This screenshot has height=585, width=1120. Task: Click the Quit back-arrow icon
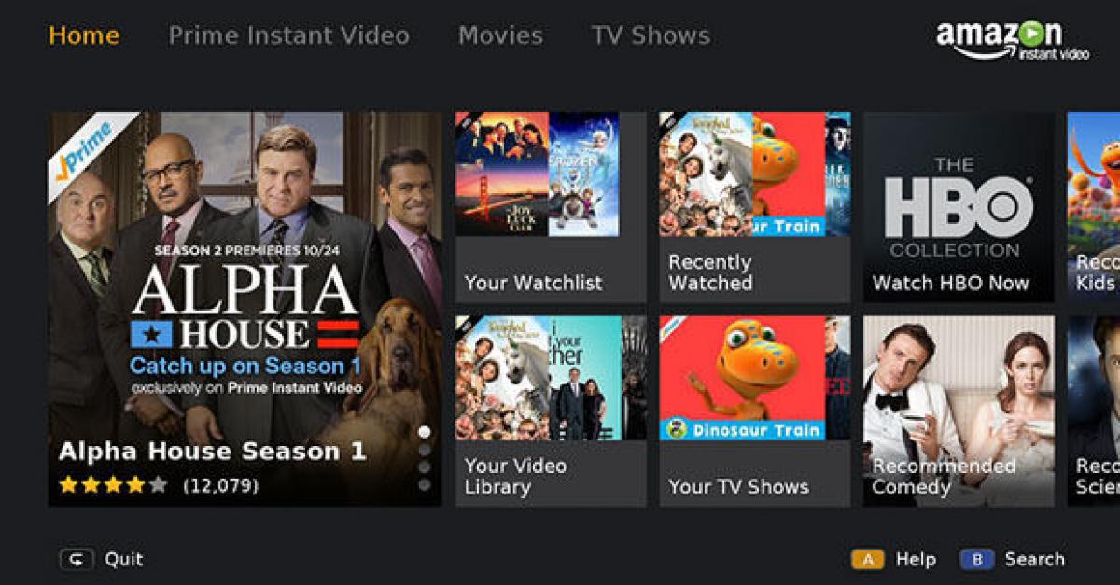77,559
